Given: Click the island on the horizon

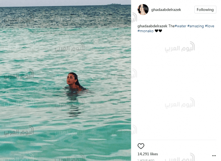Looking at the screenshot, I should [114, 4].
